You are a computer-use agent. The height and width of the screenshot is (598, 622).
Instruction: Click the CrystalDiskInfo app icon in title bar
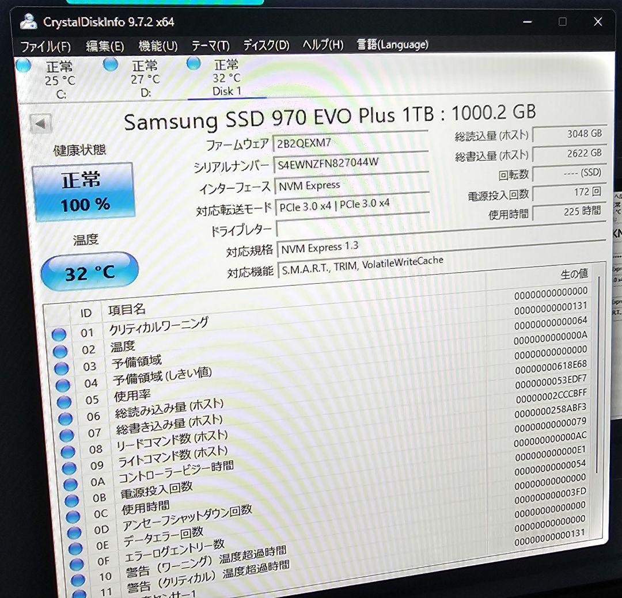point(28,22)
